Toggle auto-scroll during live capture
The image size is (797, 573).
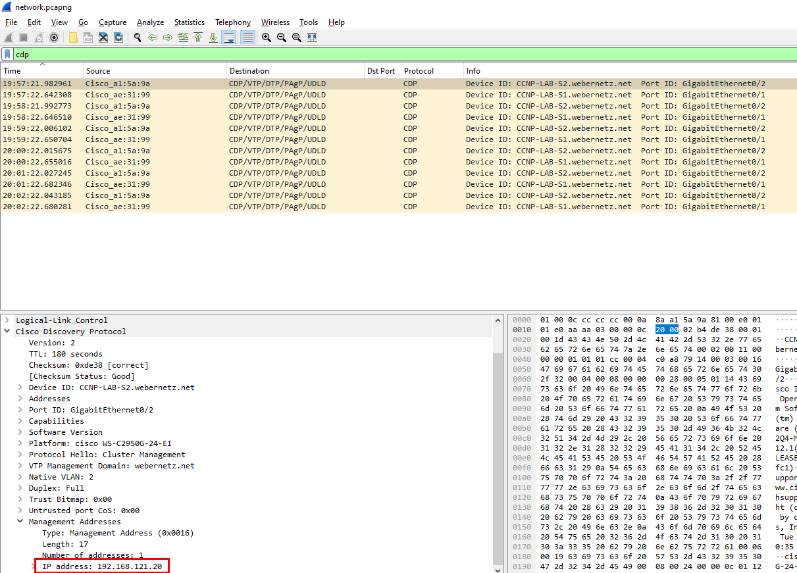[229, 37]
